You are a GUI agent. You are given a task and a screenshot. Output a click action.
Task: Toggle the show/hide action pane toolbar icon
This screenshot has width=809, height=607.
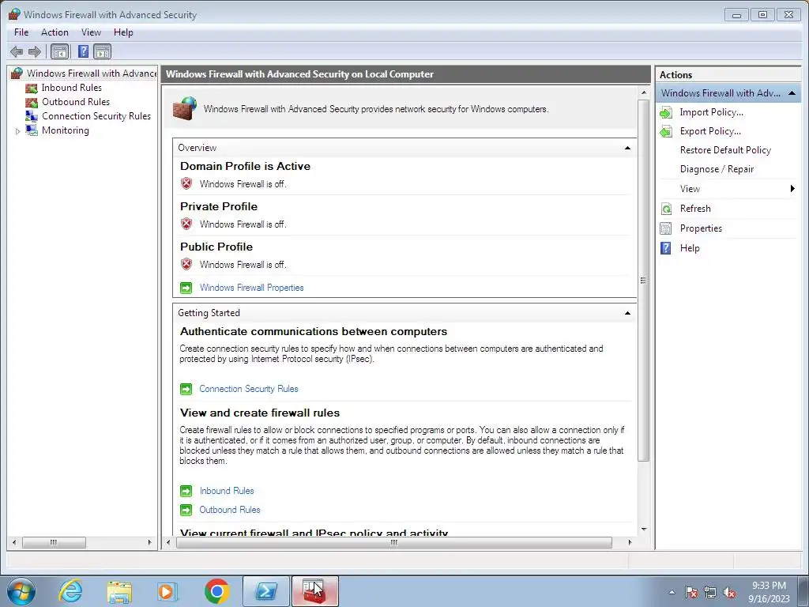[102, 51]
